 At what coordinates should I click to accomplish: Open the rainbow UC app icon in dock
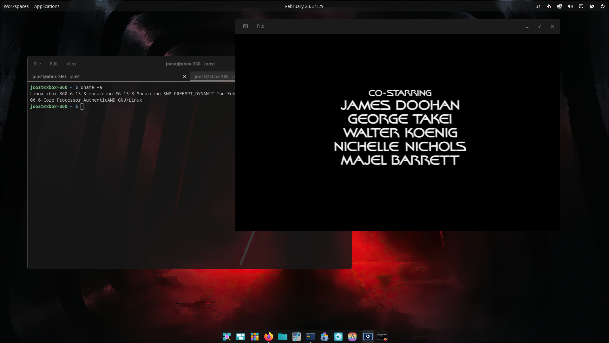(x=352, y=337)
